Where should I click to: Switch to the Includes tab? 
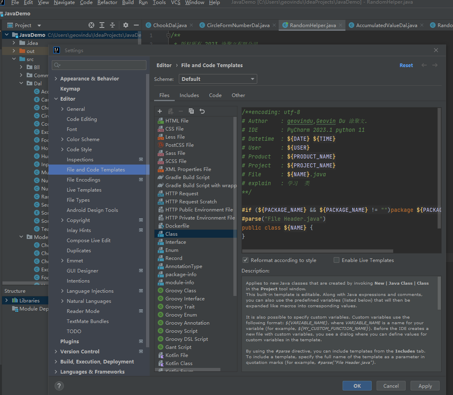point(189,95)
